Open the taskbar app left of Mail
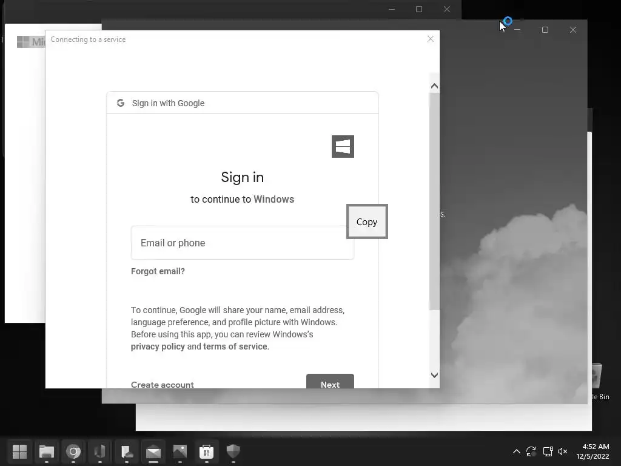This screenshot has width=621, height=466. pyautogui.click(x=127, y=451)
